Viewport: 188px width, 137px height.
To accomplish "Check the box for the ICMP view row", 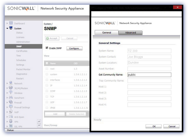I will 47,91.
